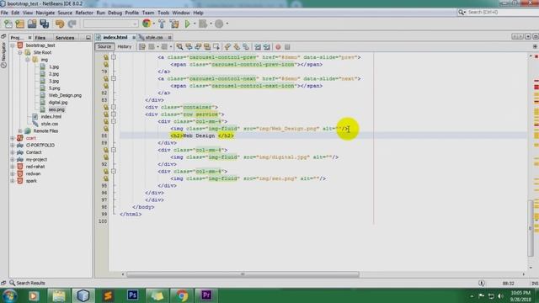Click Find Next Occurrence icon
The width and height of the screenshot is (539, 303).
click(x=198, y=47)
